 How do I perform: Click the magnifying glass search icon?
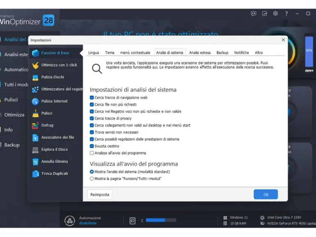coord(97,68)
